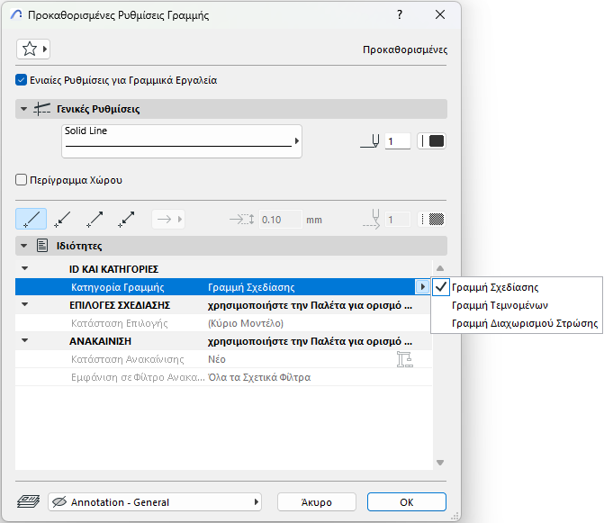Click the Κατάσταση Ανακαίνισης row
This screenshot has height=523, width=604.
[x=223, y=359]
